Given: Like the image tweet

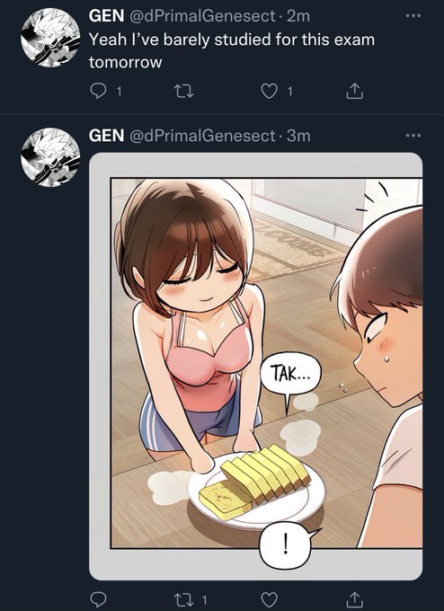Looking at the screenshot, I should coord(269,599).
